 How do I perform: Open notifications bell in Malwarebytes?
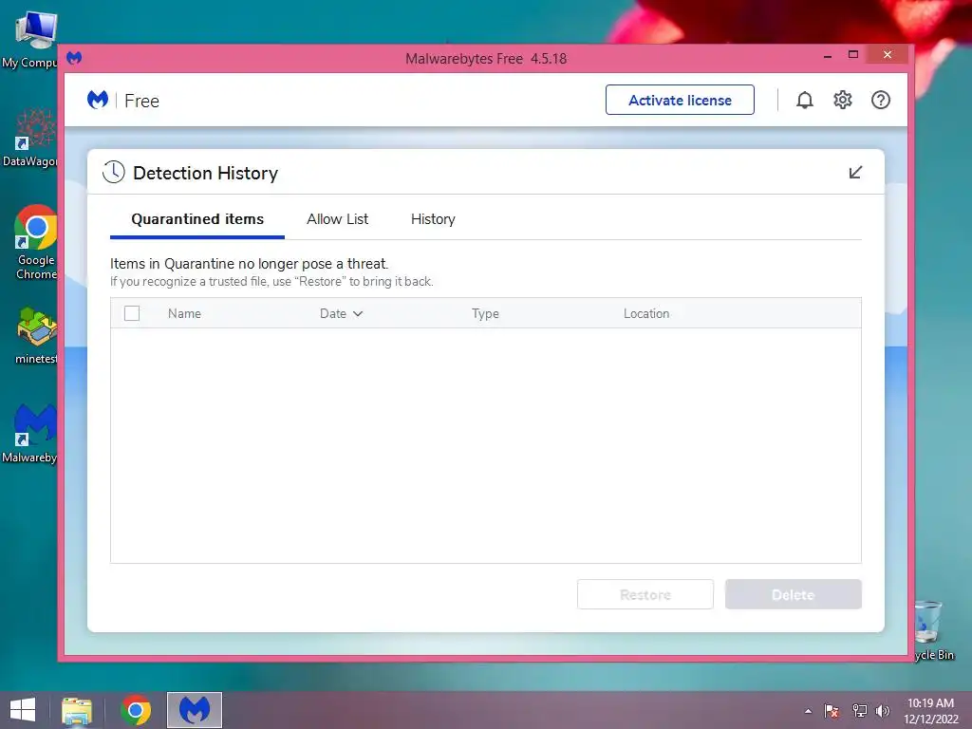[x=805, y=100]
